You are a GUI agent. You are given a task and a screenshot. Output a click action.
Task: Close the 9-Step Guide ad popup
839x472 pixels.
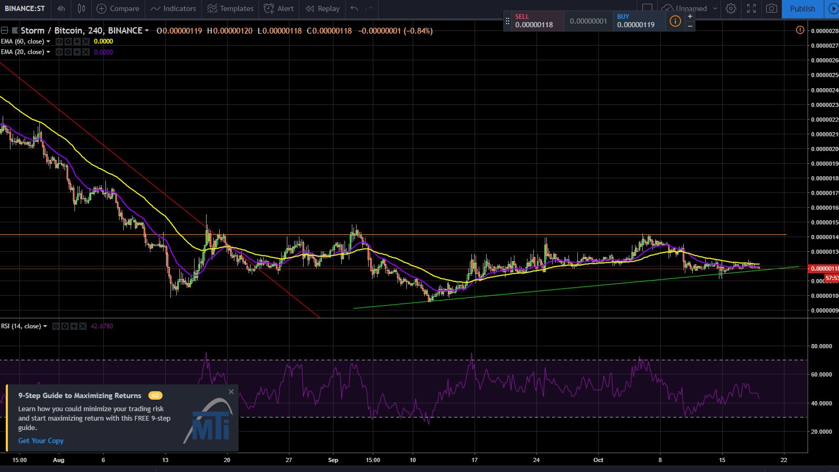231,392
